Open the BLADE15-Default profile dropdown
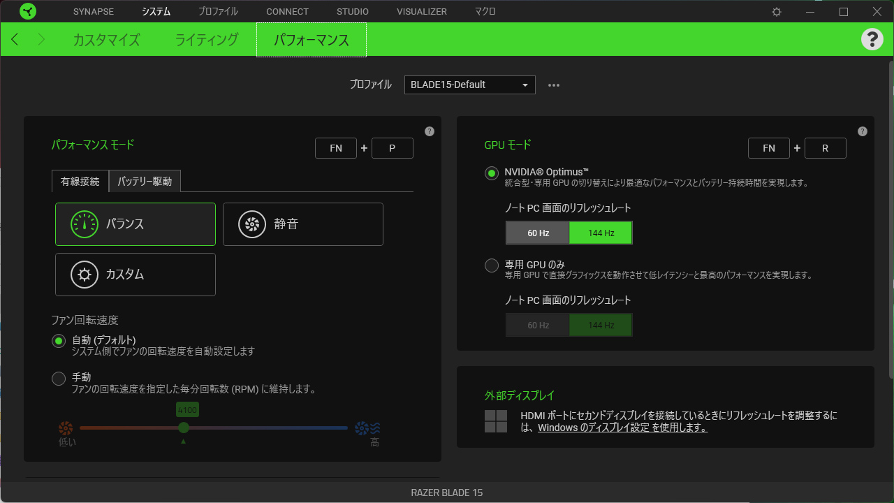Image resolution: width=894 pixels, height=503 pixels. [470, 85]
